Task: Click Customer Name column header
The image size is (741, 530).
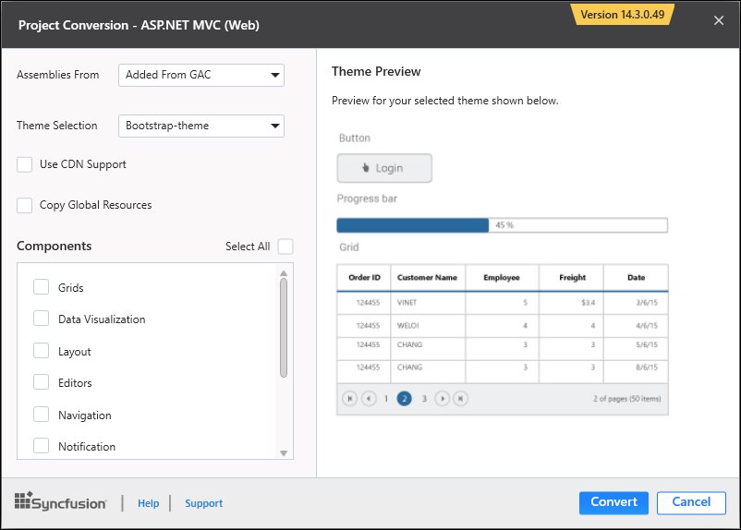Action: click(428, 278)
